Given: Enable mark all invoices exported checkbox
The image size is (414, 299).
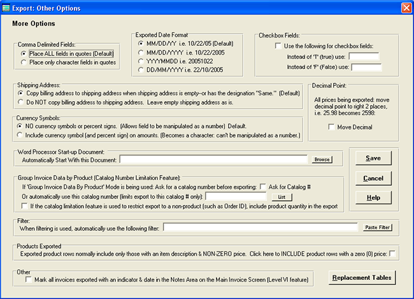Looking at the screenshot, I should click(28, 279).
